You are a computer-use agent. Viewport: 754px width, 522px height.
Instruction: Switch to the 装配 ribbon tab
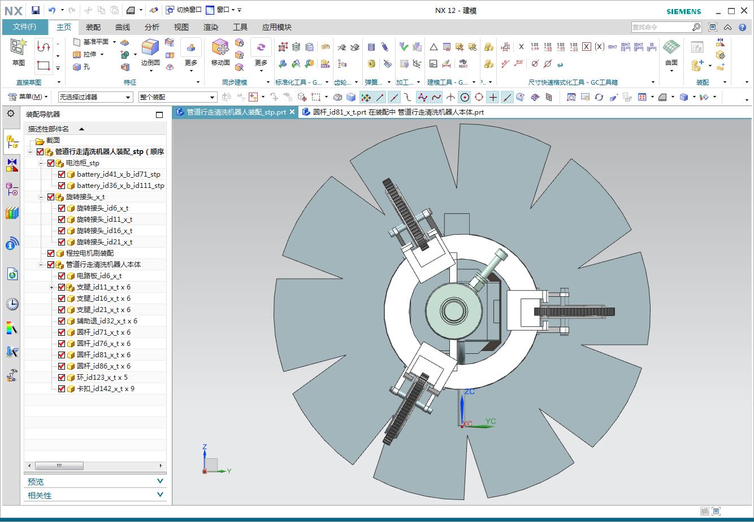click(x=93, y=27)
